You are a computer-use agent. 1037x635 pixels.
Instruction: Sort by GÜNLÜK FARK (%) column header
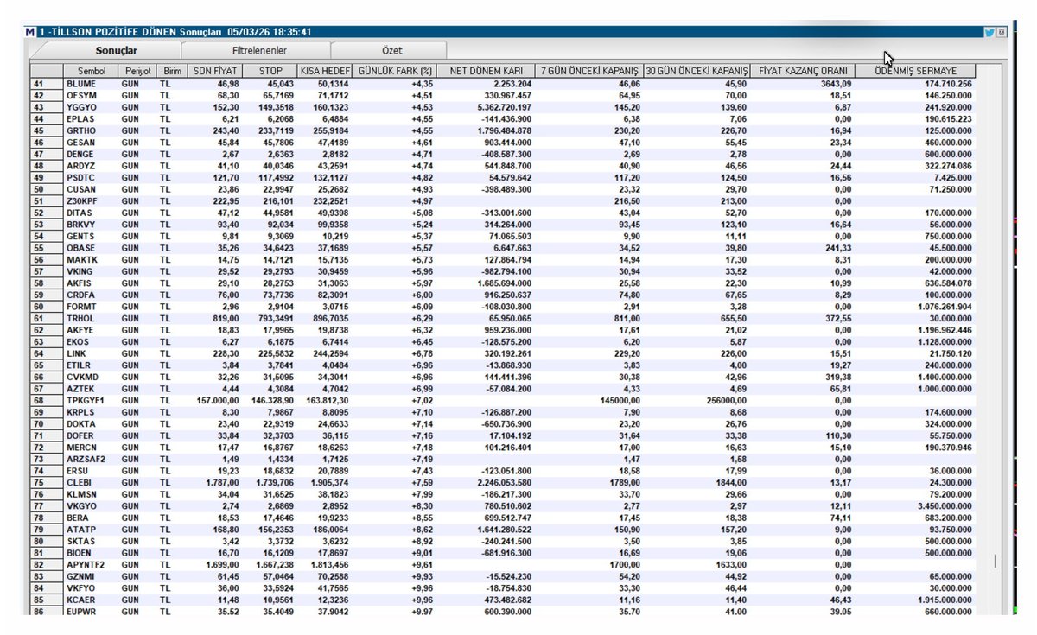coord(394,70)
